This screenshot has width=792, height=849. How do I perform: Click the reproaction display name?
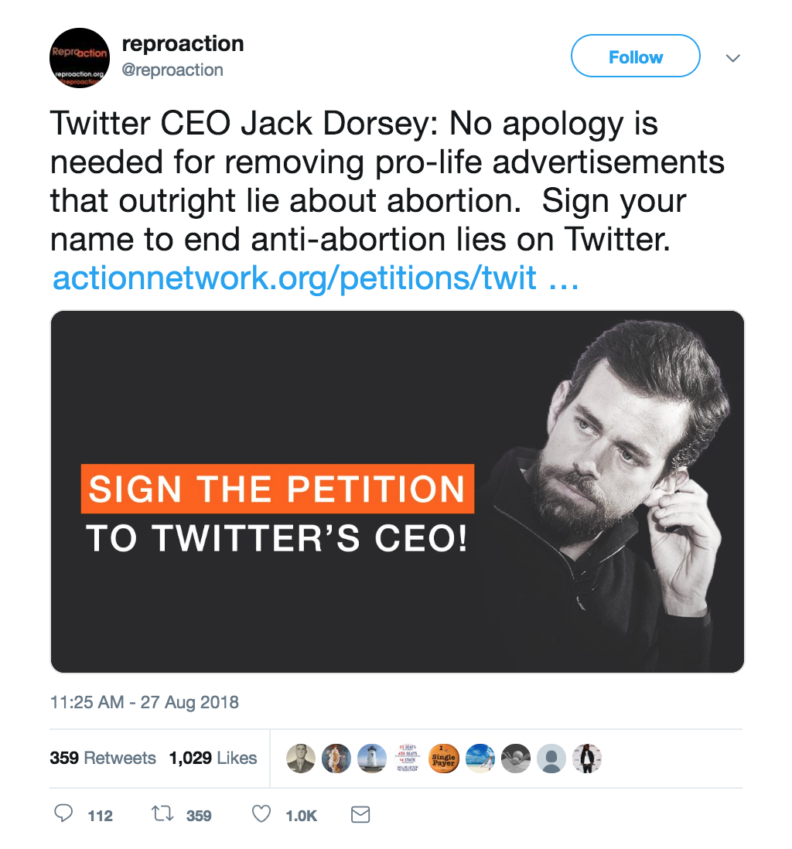coord(183,44)
